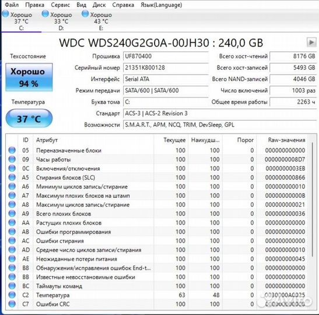This screenshot has width=319, height=315.
Task: Select the Таймауты команд attribute name
Action: coord(59,286)
